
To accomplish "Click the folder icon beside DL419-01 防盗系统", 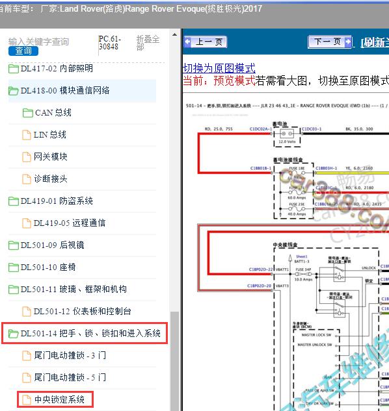I will click(x=14, y=201).
